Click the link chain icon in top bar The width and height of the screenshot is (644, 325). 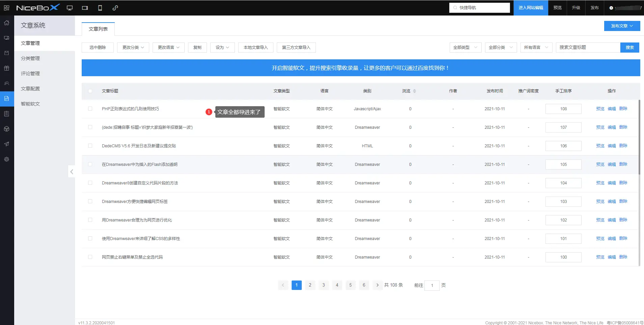[x=115, y=8]
